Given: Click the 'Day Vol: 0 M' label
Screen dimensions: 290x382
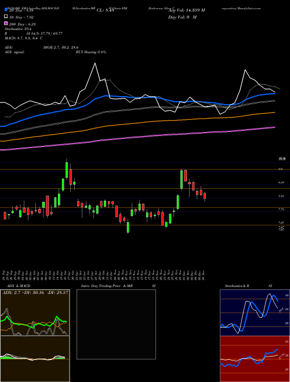Looking at the screenshot, I should pyautogui.click(x=182, y=17).
